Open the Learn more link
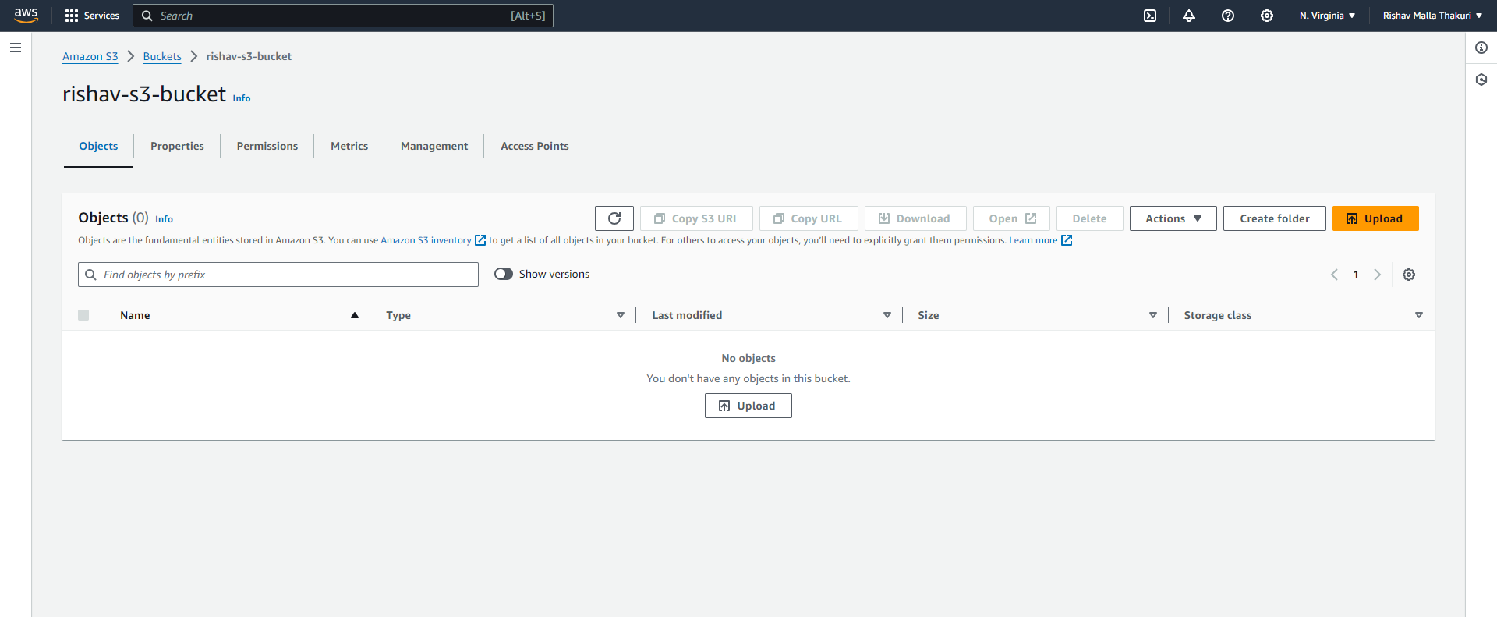1497x617 pixels. tap(1033, 240)
